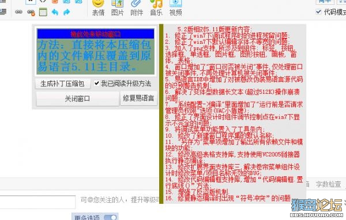The width and height of the screenshot is (346, 220).
Task: Click the 修复易语言 button
Action: tap(138, 98)
